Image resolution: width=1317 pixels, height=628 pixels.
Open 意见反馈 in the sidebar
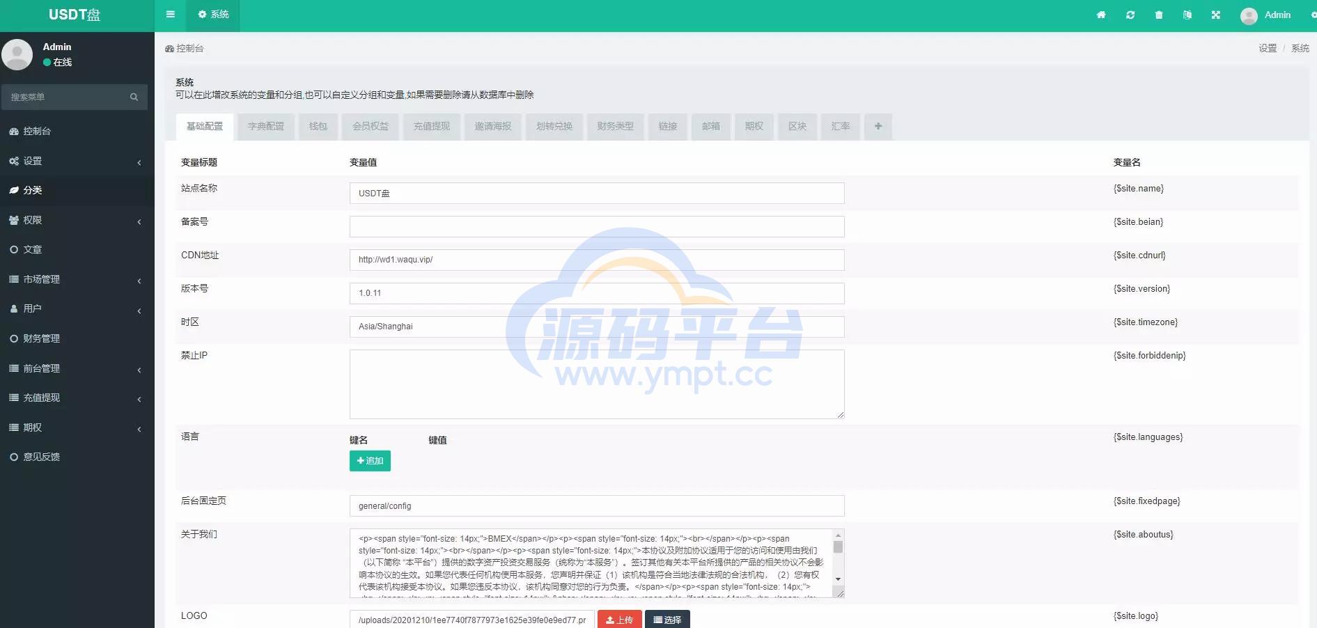tap(77, 457)
